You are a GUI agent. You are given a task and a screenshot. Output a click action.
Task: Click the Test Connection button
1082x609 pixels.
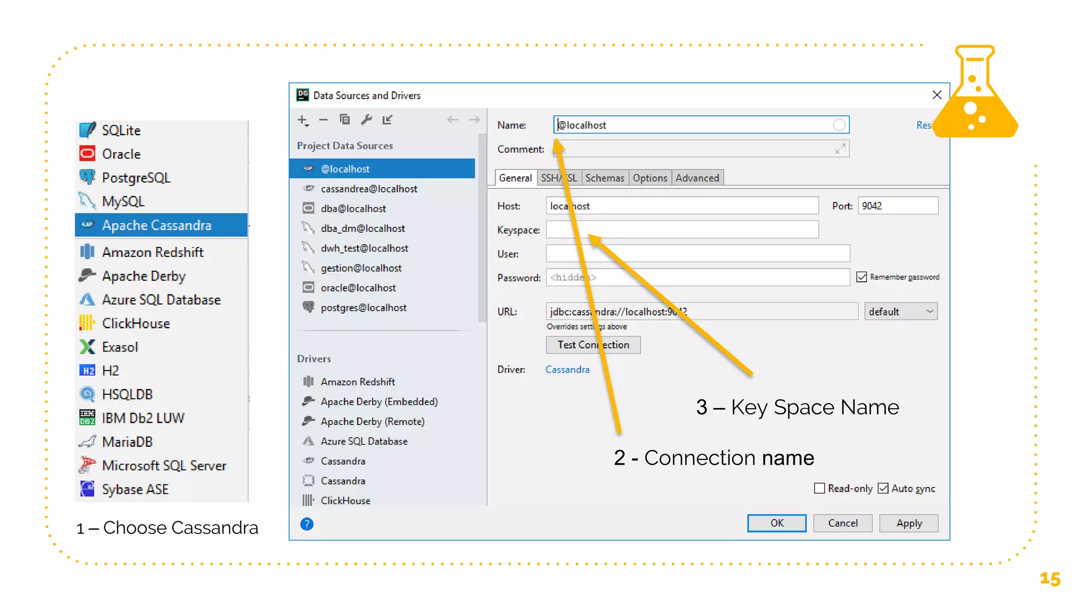pos(593,345)
